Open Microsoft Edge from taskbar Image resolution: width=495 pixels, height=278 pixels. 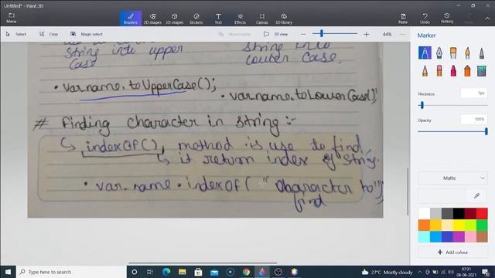(x=166, y=272)
